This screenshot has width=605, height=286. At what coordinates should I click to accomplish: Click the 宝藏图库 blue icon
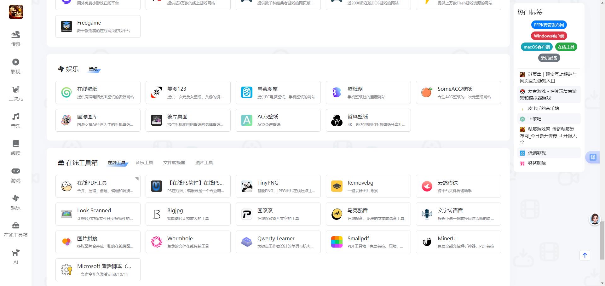pos(247,93)
